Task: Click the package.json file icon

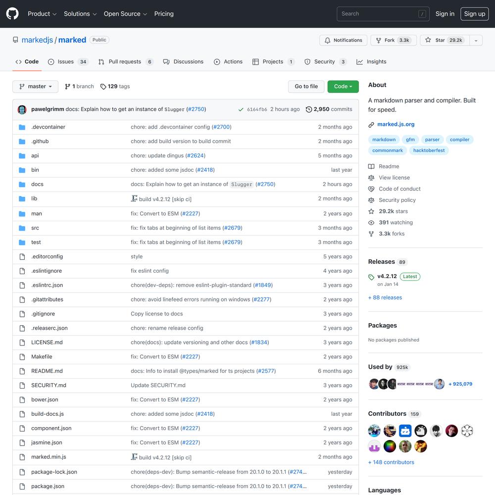Action: coord(22,487)
